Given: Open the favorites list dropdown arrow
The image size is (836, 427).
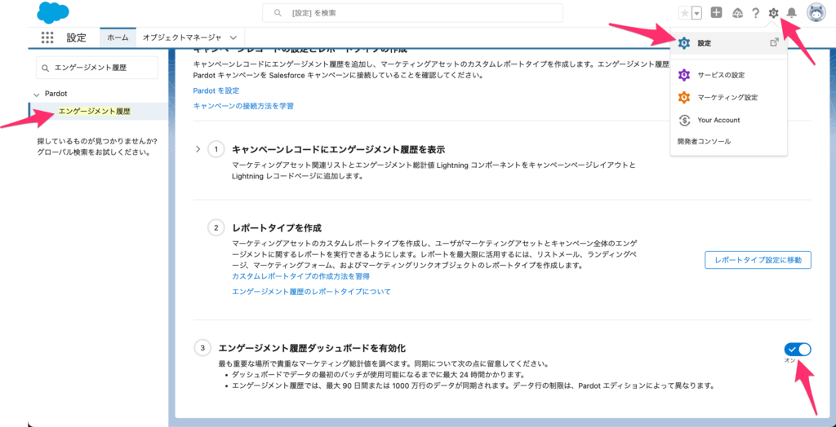Looking at the screenshot, I should pyautogui.click(x=696, y=13).
